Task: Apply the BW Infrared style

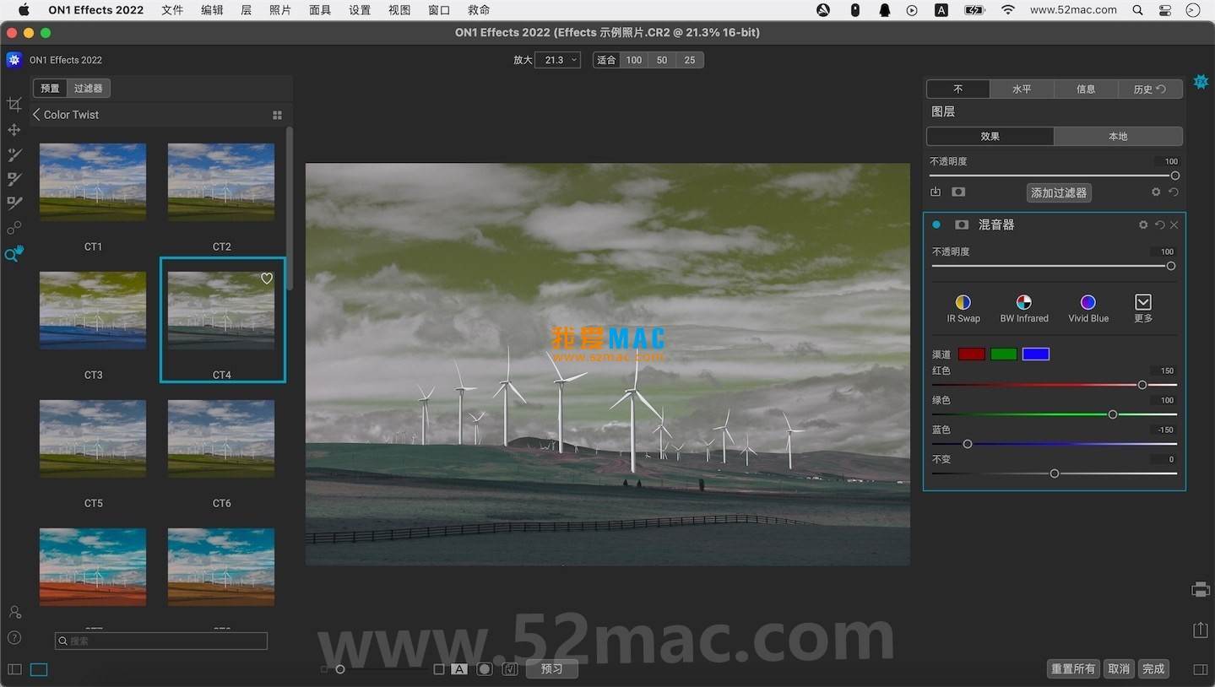Action: pyautogui.click(x=1024, y=309)
